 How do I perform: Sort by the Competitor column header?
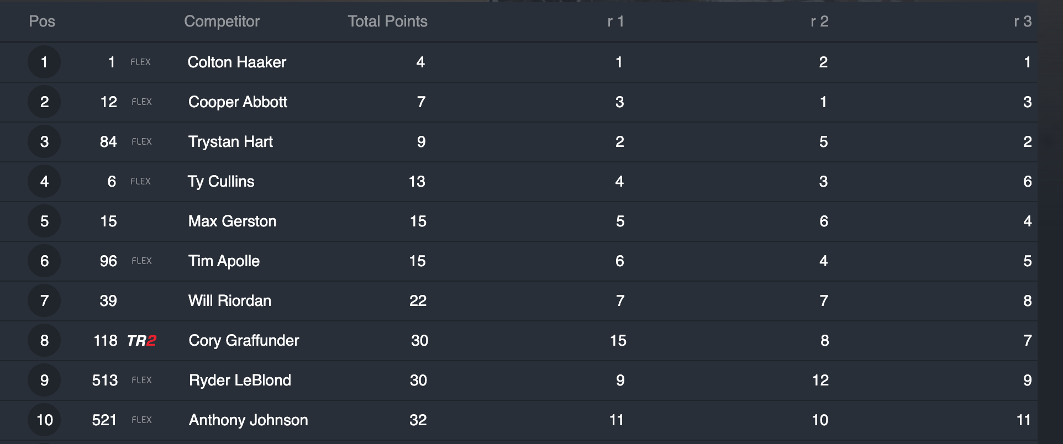click(222, 22)
